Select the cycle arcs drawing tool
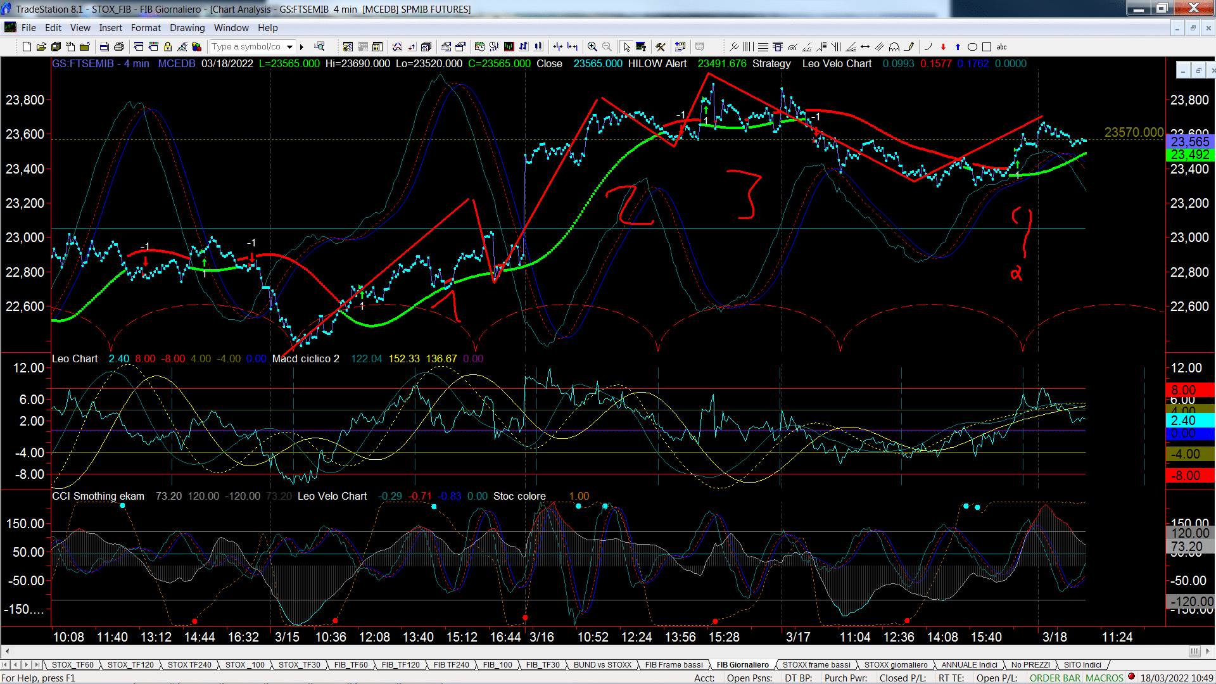 pos(894,47)
